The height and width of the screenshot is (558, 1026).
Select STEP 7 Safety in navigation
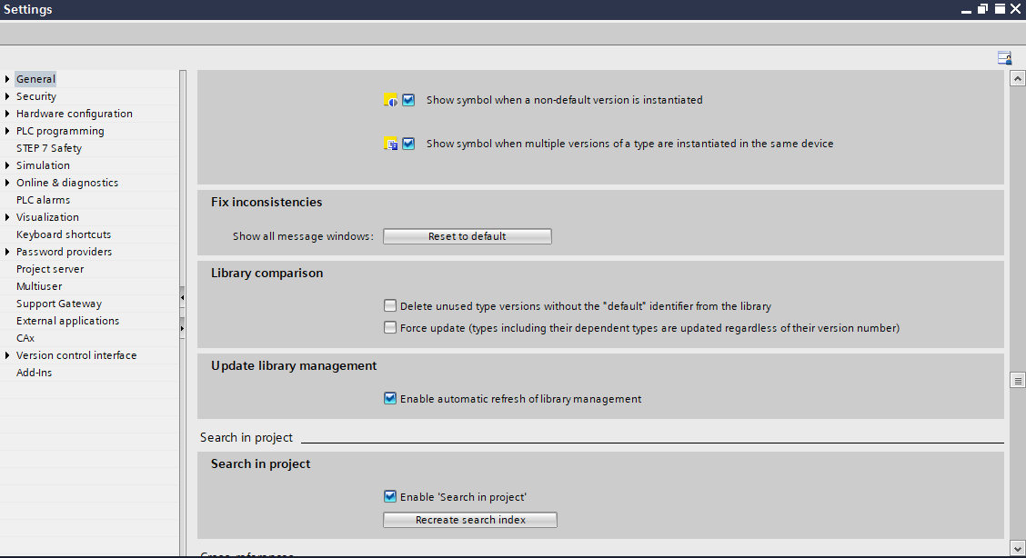pos(49,148)
